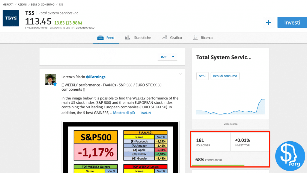Click the Traduci link
Screen dimensions: 307x173
click(x=145, y=113)
